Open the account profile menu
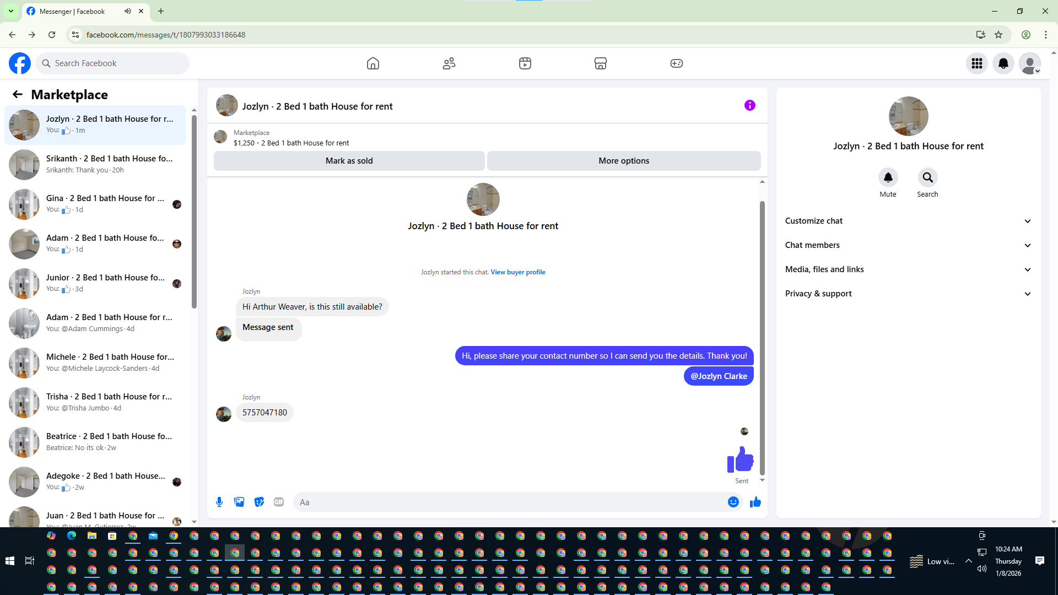This screenshot has width=1058, height=595. coord(1030,63)
